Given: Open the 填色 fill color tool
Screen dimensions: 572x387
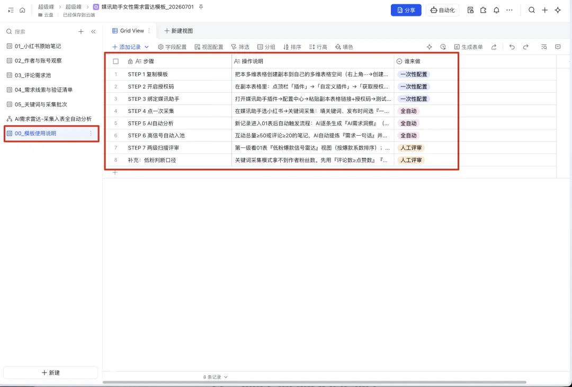Looking at the screenshot, I should pos(344,47).
